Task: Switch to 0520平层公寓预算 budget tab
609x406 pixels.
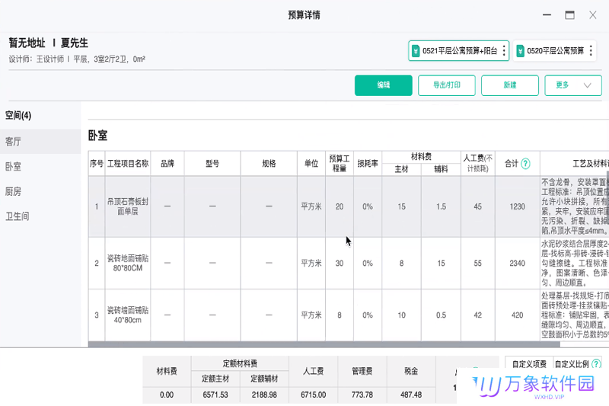Action: click(x=555, y=51)
